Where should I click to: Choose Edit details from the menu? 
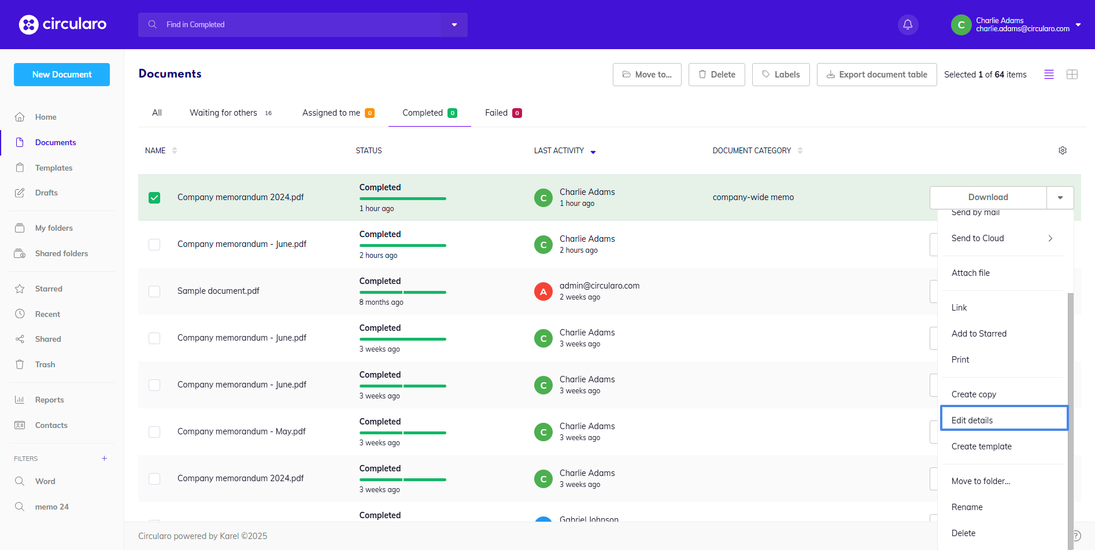coord(972,419)
